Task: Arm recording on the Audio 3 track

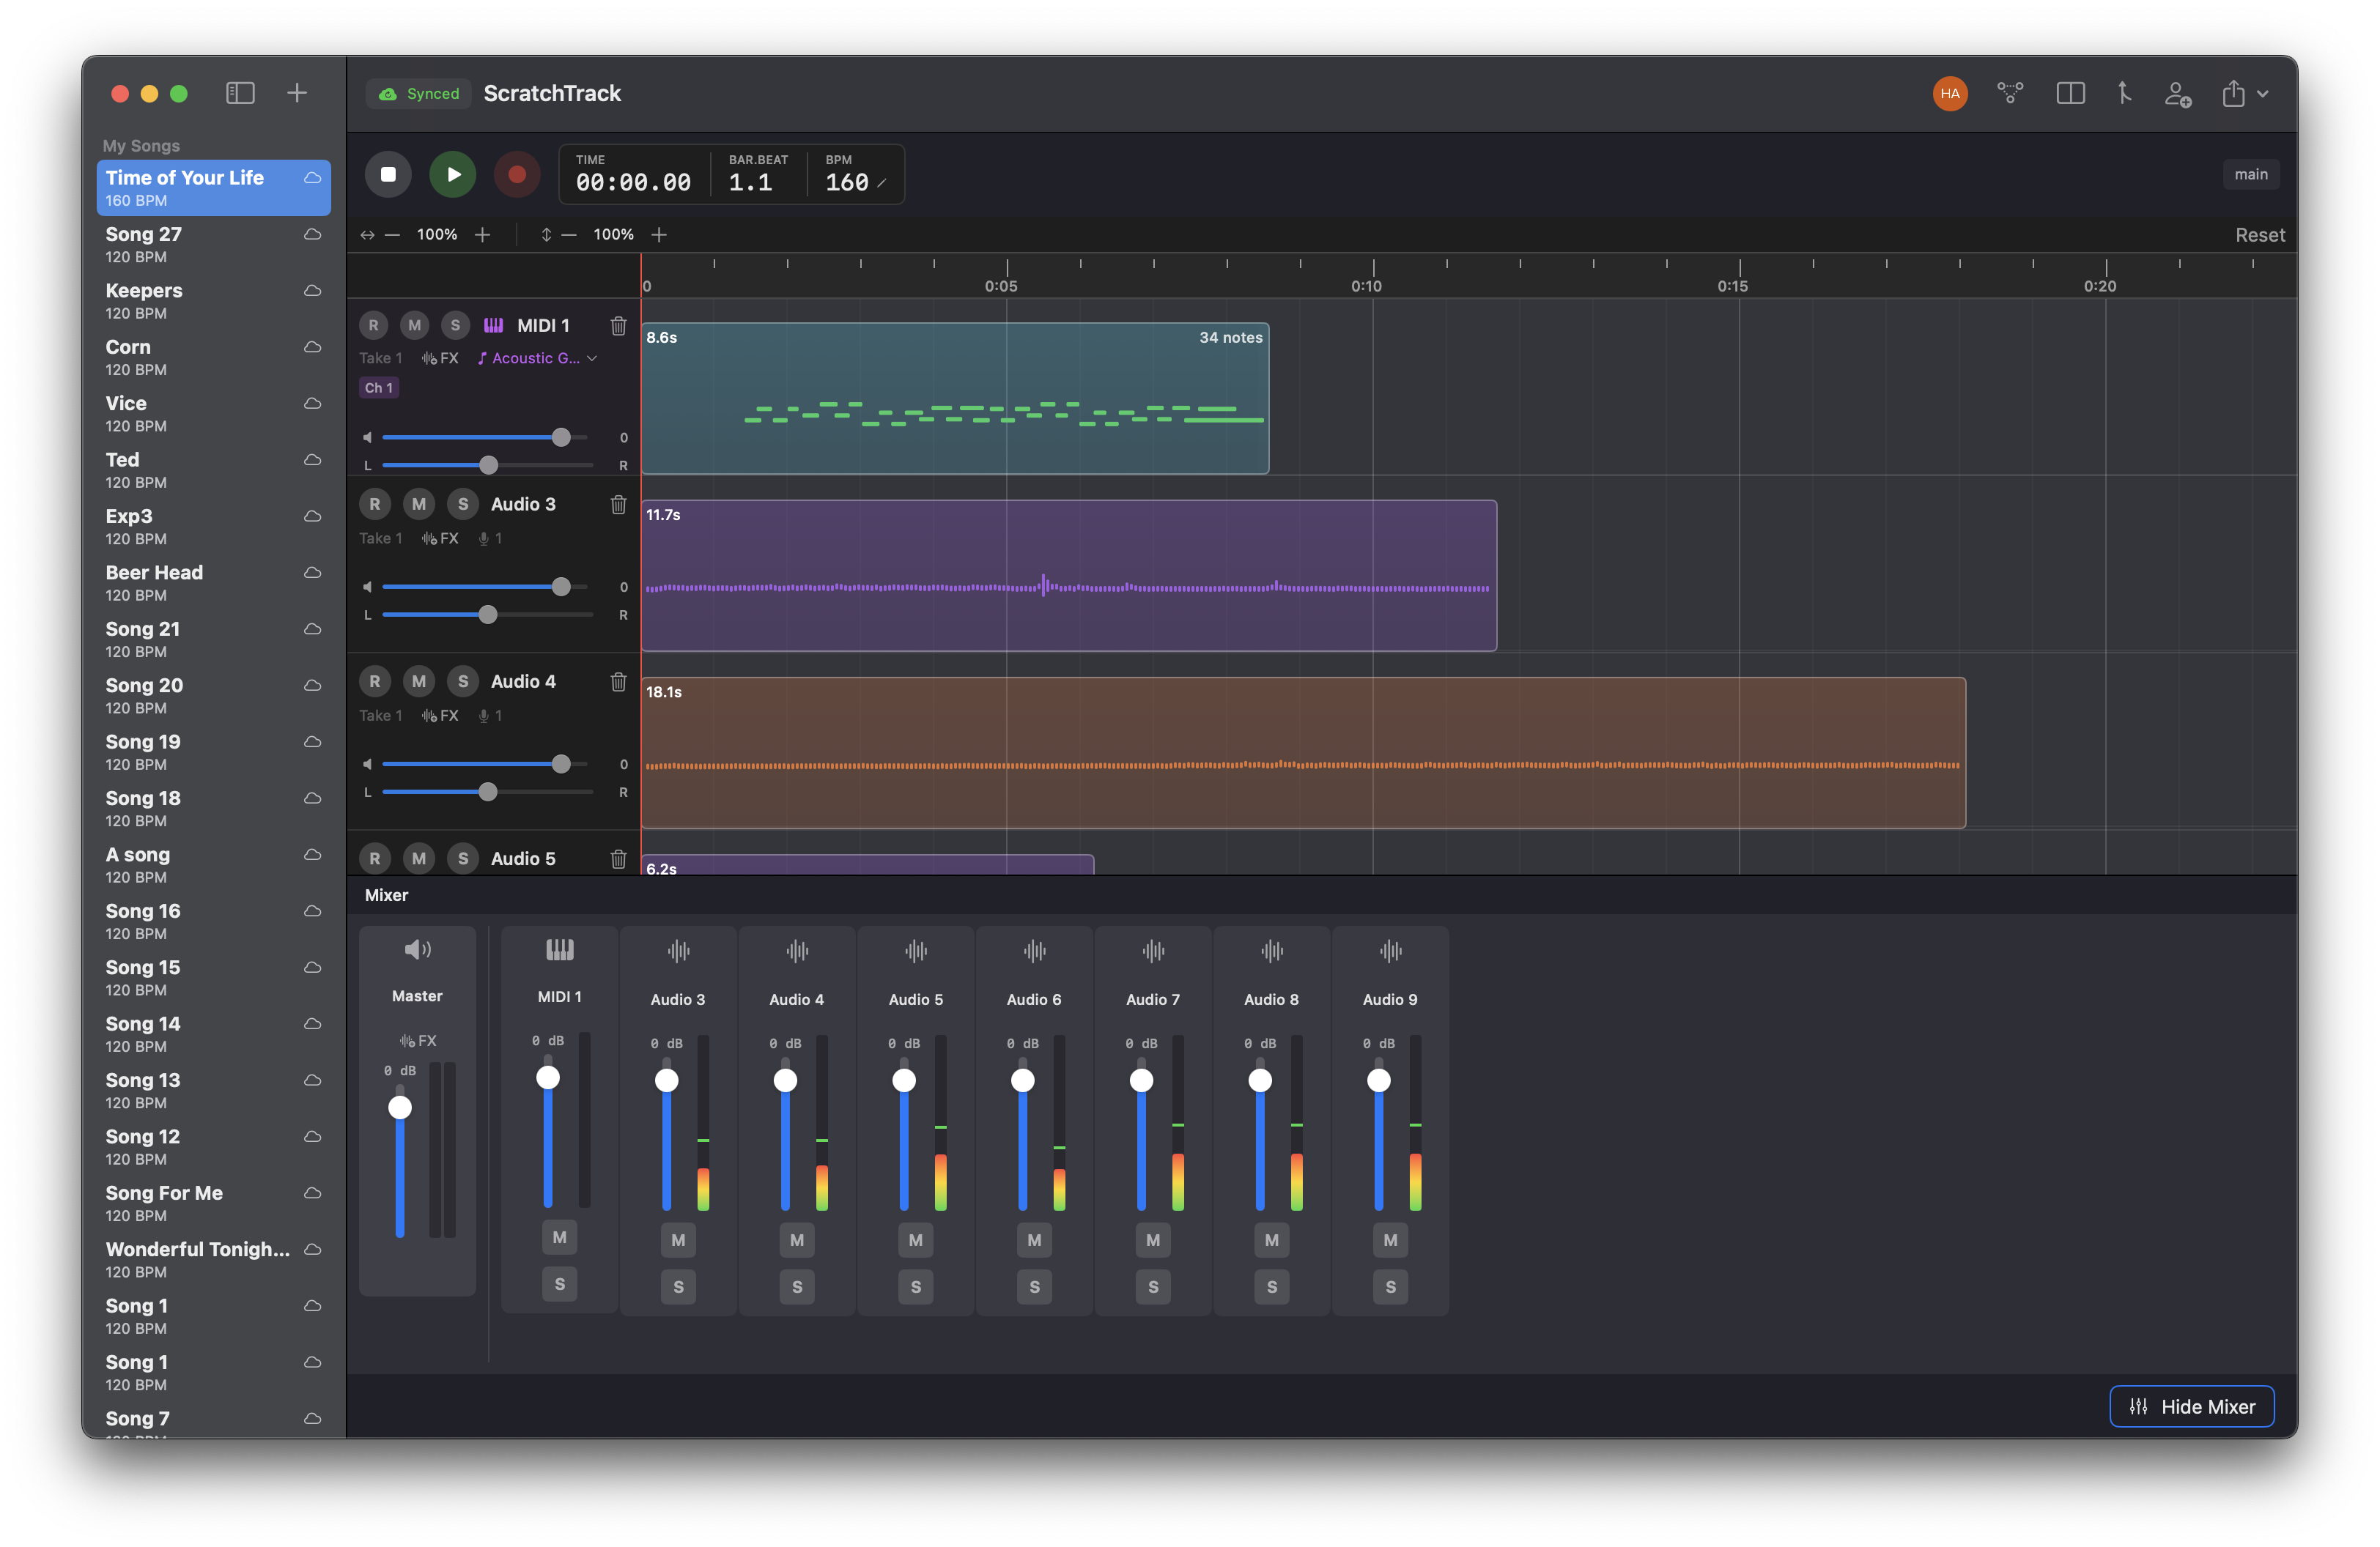Action: [375, 505]
